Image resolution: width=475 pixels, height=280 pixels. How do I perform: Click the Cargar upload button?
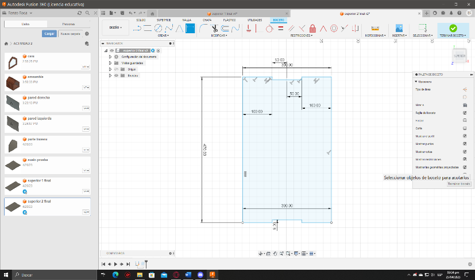tap(49, 34)
